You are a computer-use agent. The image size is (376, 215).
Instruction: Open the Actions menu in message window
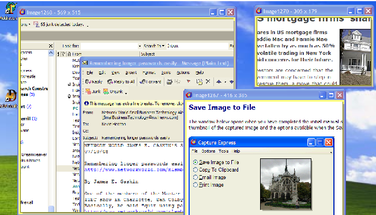183,72
